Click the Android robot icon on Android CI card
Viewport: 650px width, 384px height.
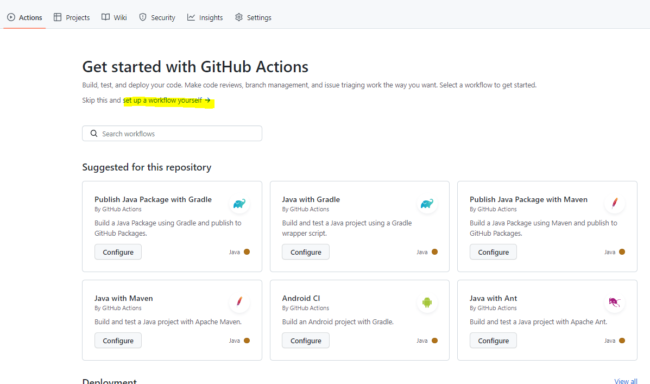[x=427, y=303]
